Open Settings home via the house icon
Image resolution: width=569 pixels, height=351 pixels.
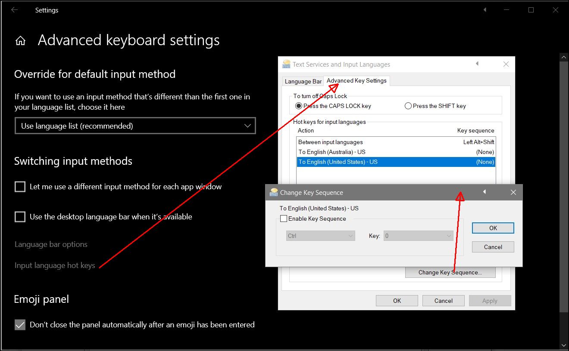tap(20, 41)
